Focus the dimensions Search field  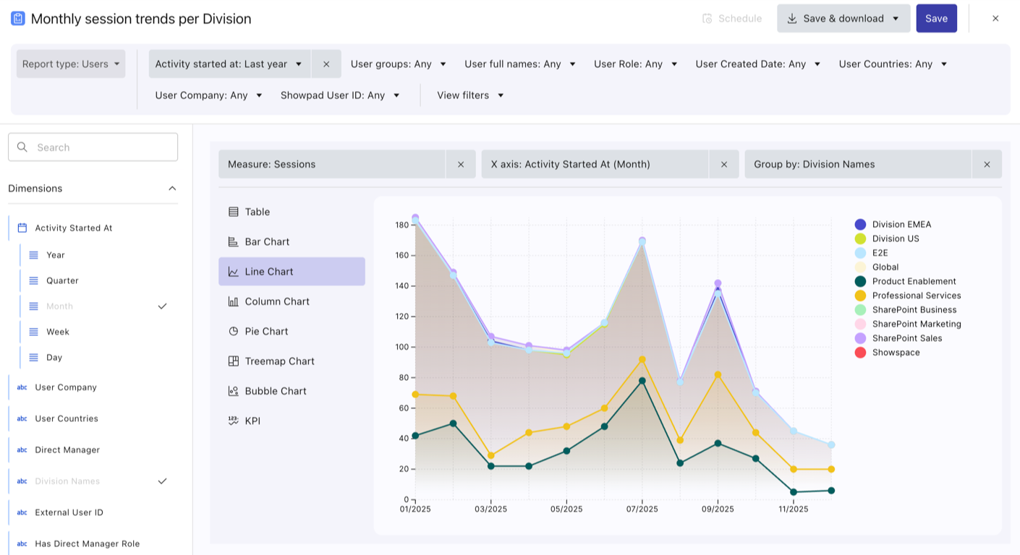(x=101, y=147)
